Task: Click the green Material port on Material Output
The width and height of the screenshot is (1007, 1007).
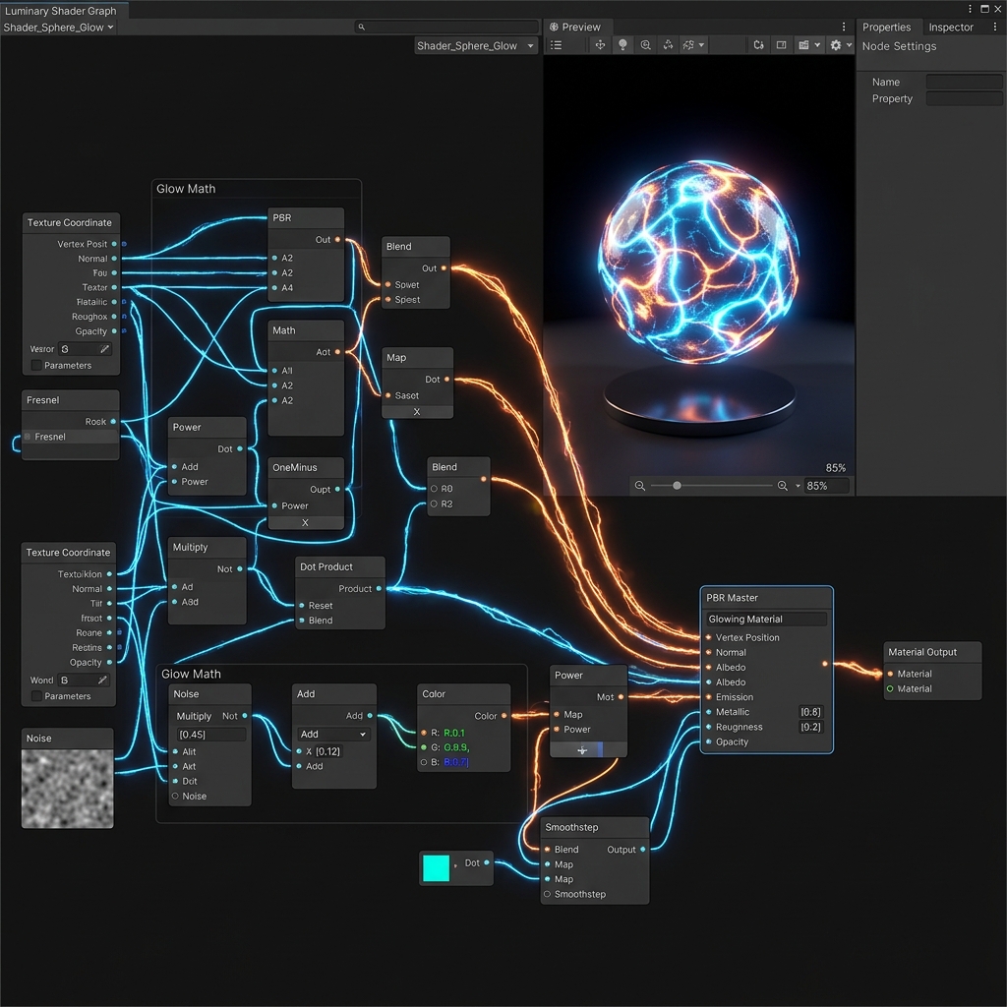Action: tap(889, 688)
